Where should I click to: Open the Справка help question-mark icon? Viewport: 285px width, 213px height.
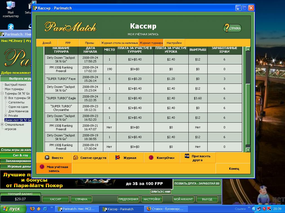click(x=227, y=28)
